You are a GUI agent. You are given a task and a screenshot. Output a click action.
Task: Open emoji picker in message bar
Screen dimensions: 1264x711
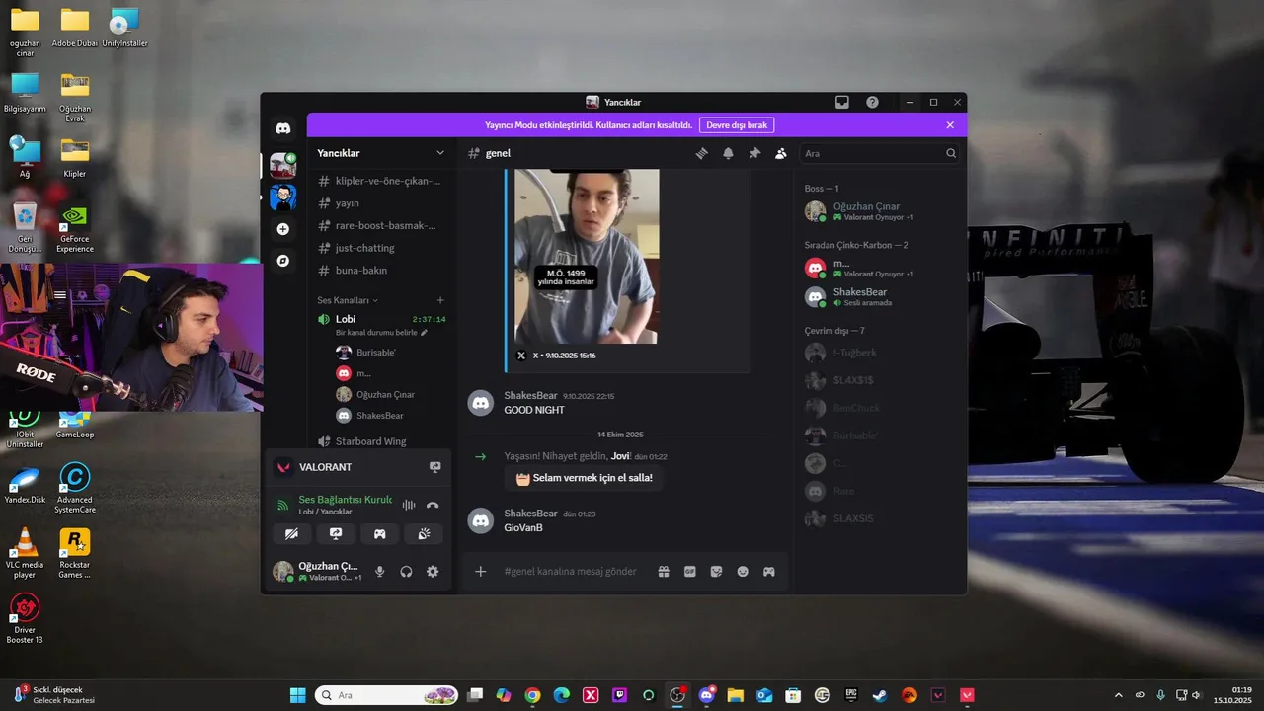pyautogui.click(x=743, y=571)
